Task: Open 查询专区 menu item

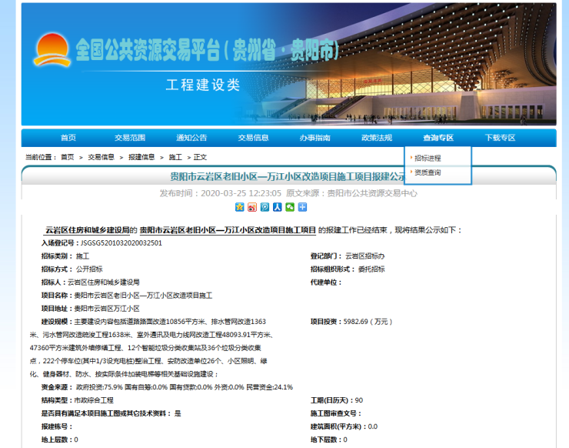Action: point(438,138)
